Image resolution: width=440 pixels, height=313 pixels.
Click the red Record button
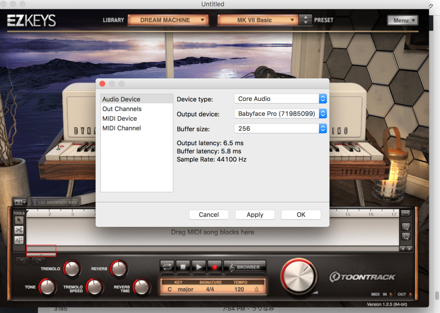[x=215, y=267]
